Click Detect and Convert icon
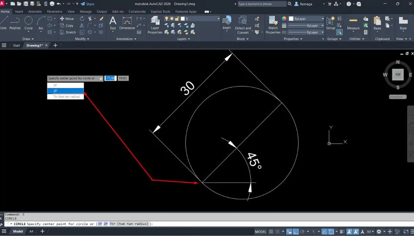This screenshot has height=236, width=414. 243,21
